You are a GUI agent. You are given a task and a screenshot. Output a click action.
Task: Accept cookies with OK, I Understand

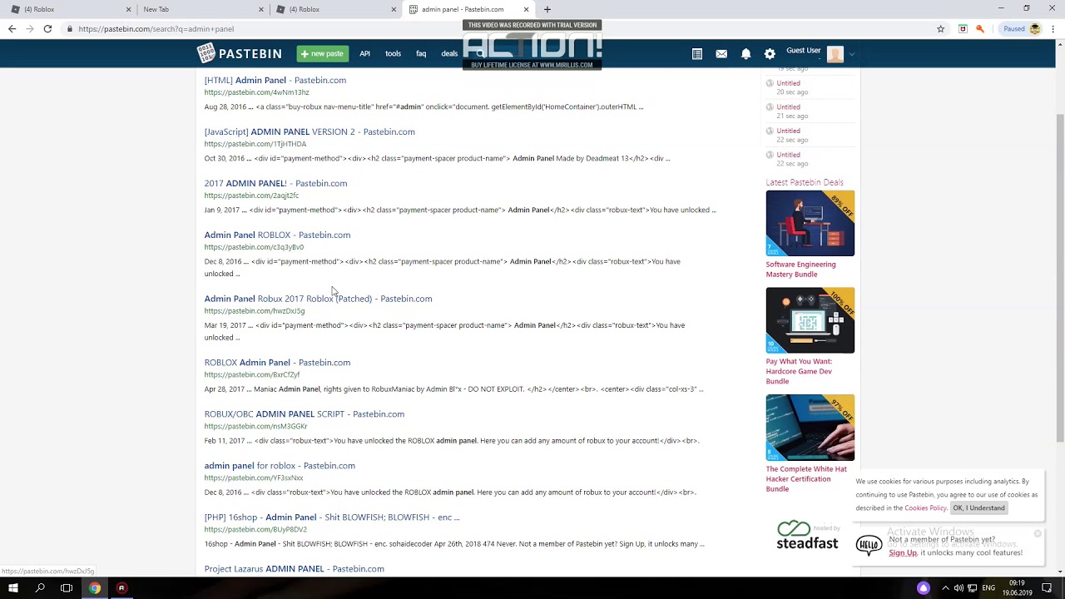click(x=978, y=508)
